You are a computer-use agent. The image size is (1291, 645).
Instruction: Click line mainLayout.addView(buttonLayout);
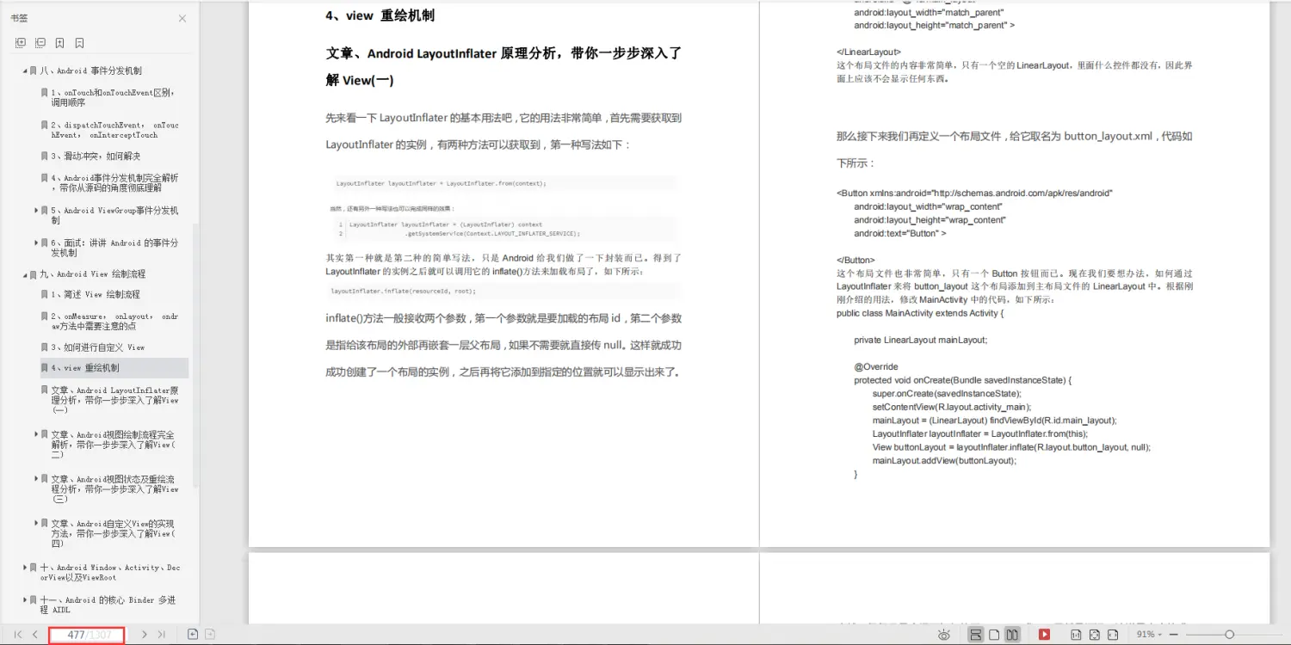click(944, 461)
